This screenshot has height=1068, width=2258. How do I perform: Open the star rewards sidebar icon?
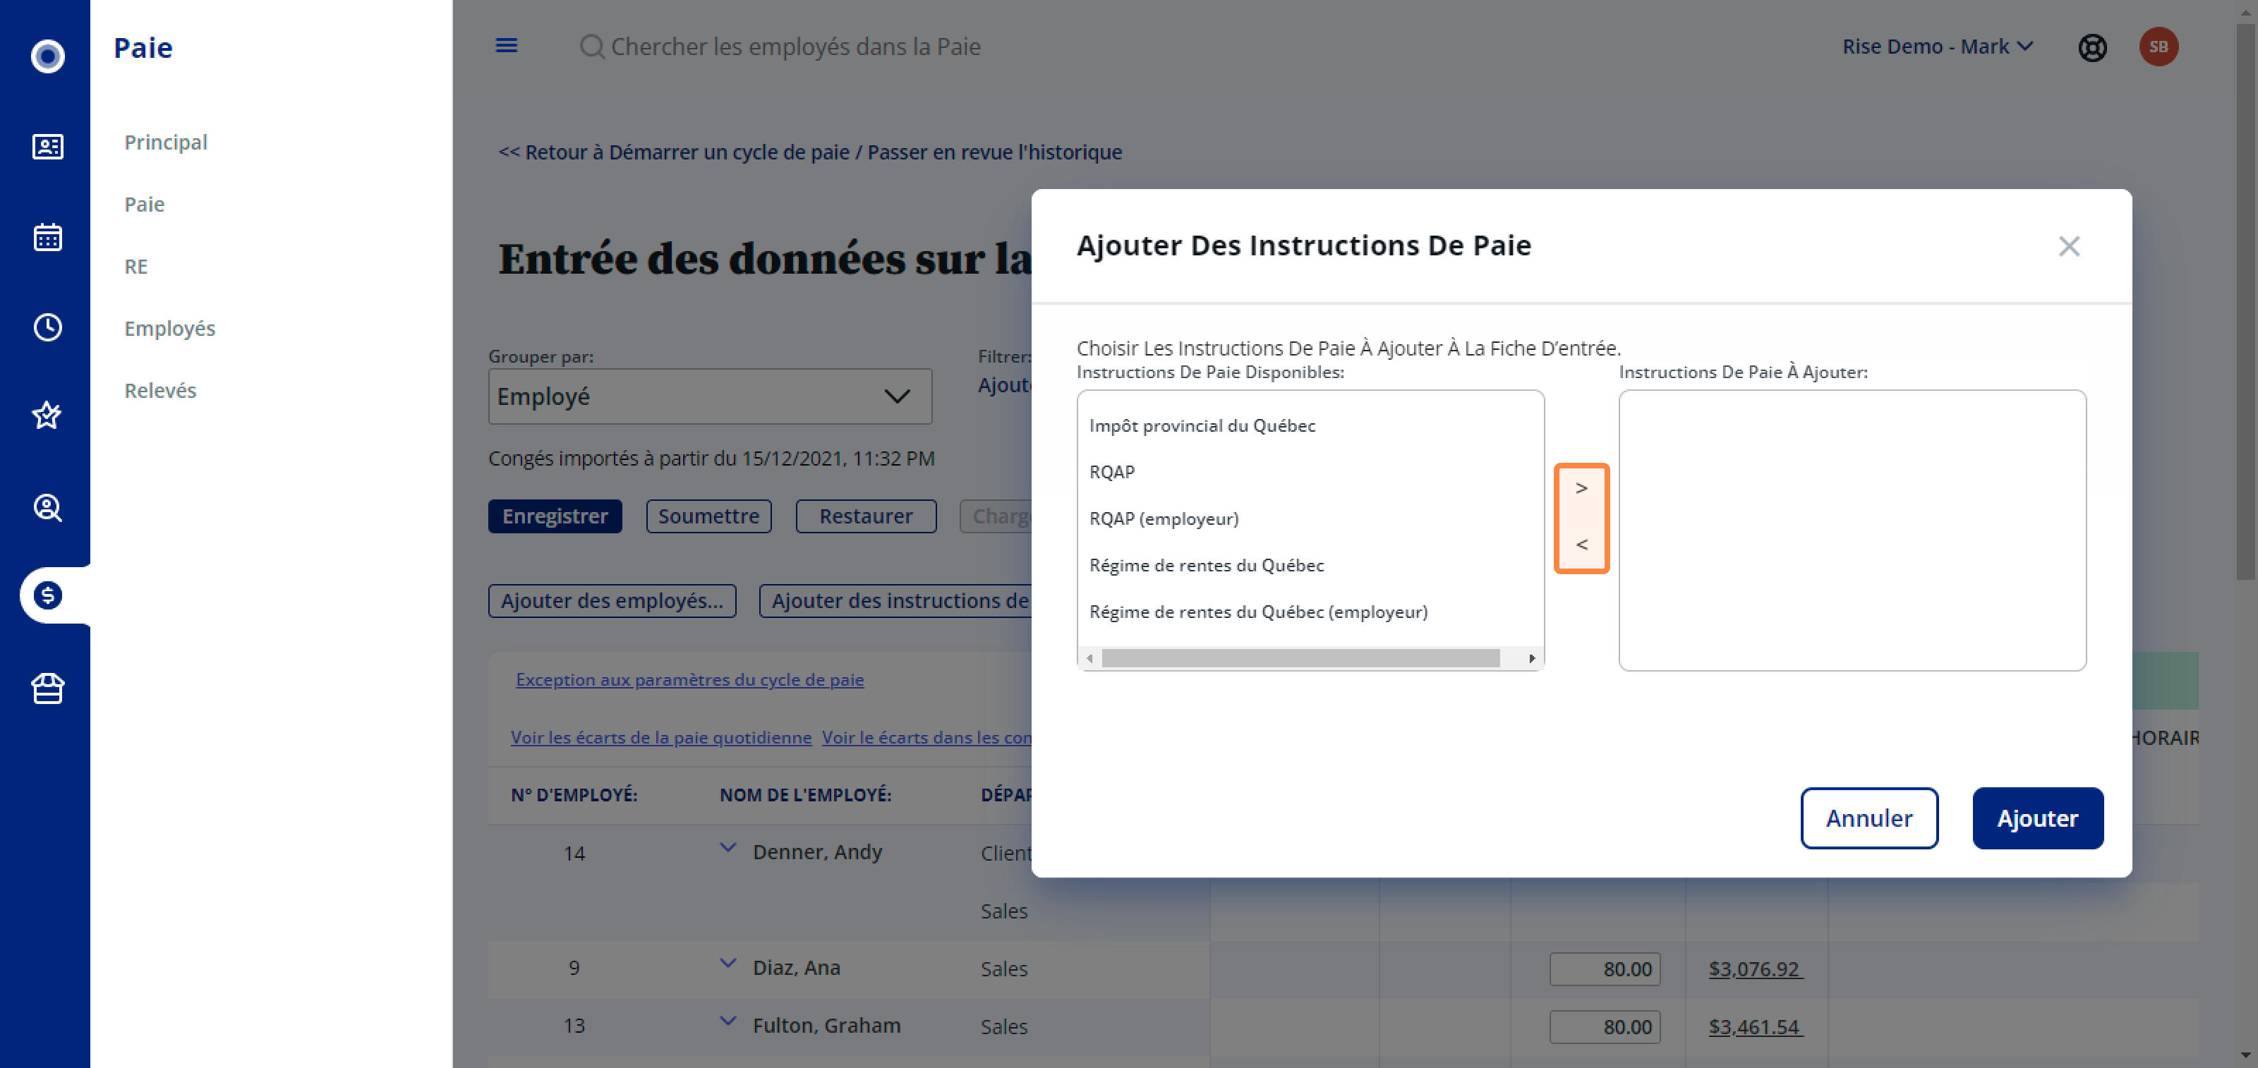[47, 415]
